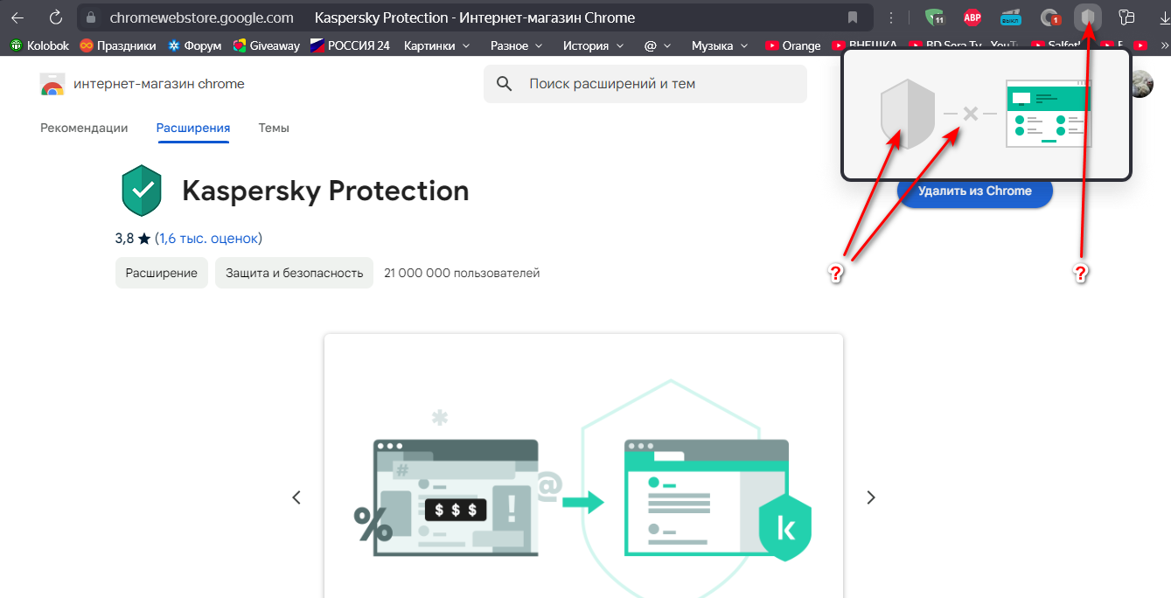This screenshot has height=598, width=1171.
Task: Click the blue extension icon next to ABP
Action: [1011, 17]
